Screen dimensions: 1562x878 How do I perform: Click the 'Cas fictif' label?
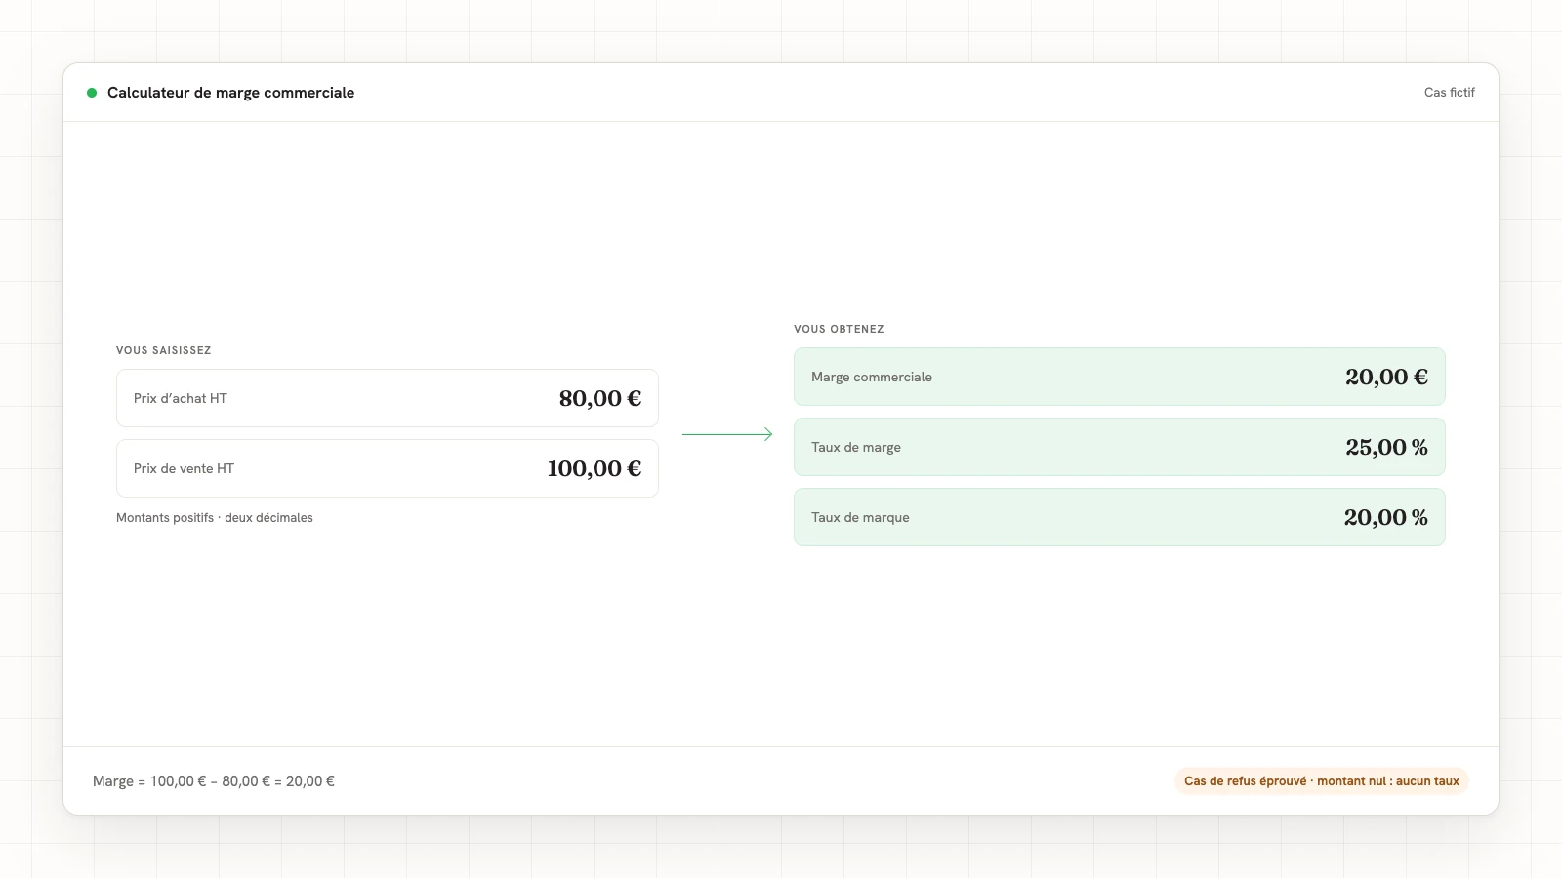1450,93
